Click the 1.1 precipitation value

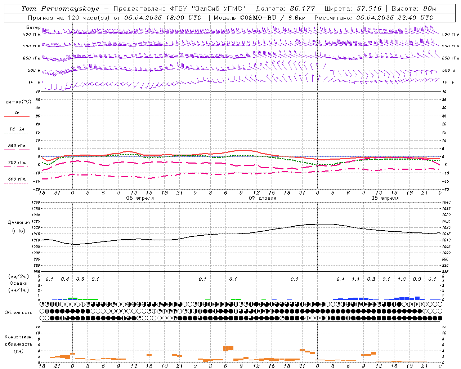pyautogui.click(x=355, y=279)
